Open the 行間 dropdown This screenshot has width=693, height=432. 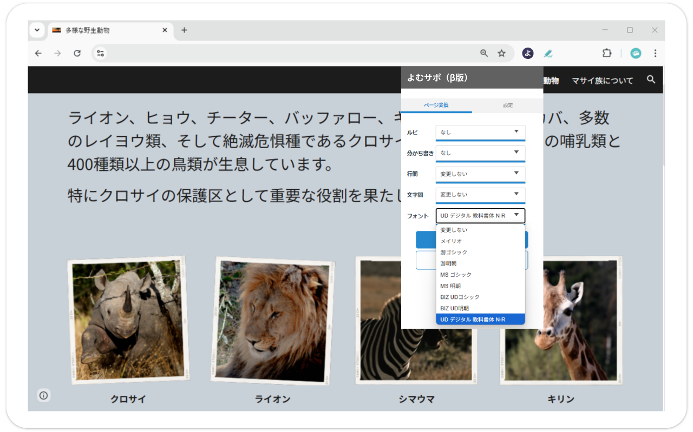(480, 174)
